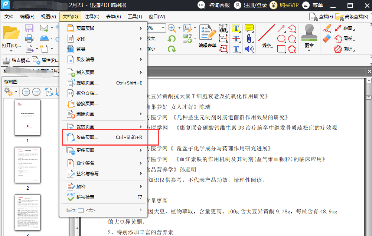Click the envelope email icon
This screenshot has width=372, height=236.
pyautogui.click(x=44, y=28)
